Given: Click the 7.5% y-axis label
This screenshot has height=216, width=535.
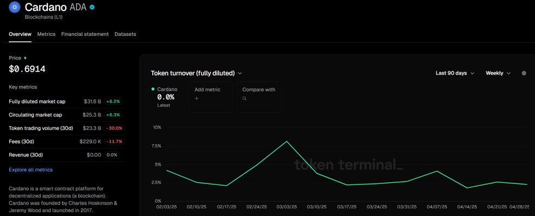Looking at the screenshot, I should 155,146.
